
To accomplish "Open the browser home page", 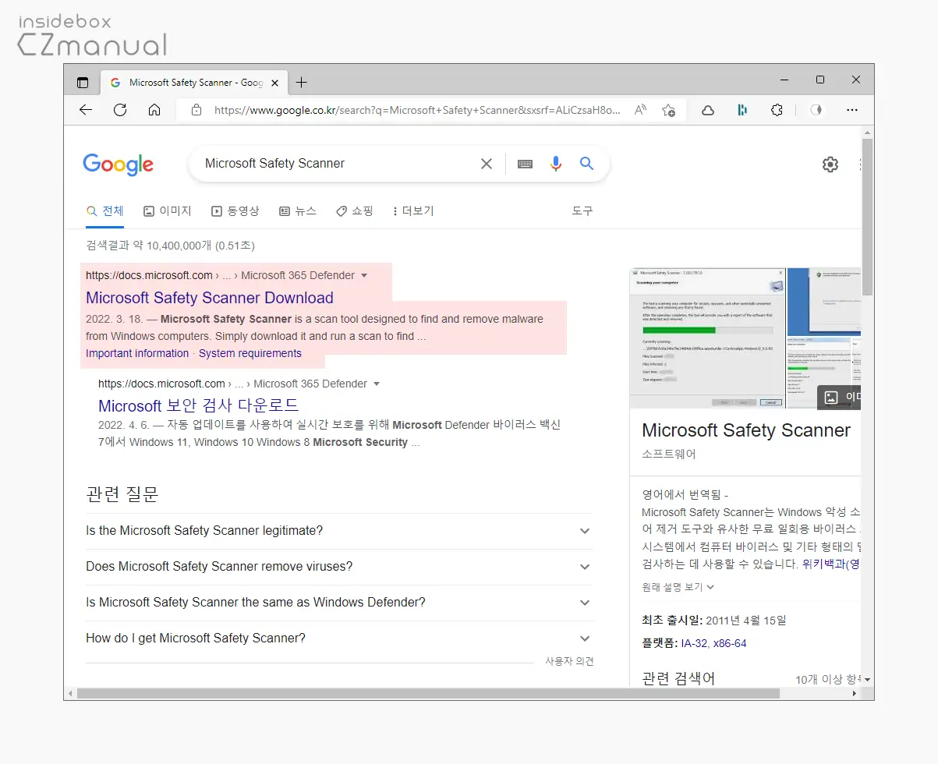I will click(x=154, y=110).
